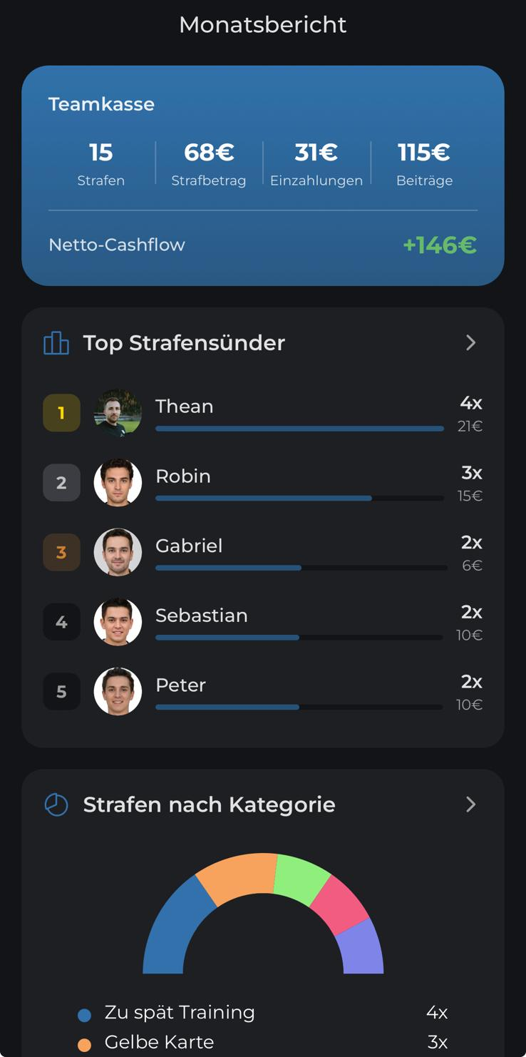526x1057 pixels.
Task: Select the silver rank 2 badge
Action: [61, 483]
